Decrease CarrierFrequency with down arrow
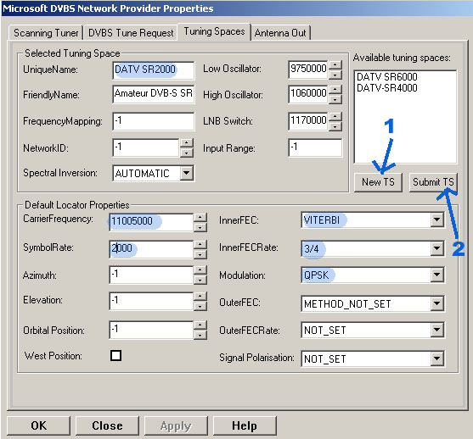 click(x=200, y=228)
